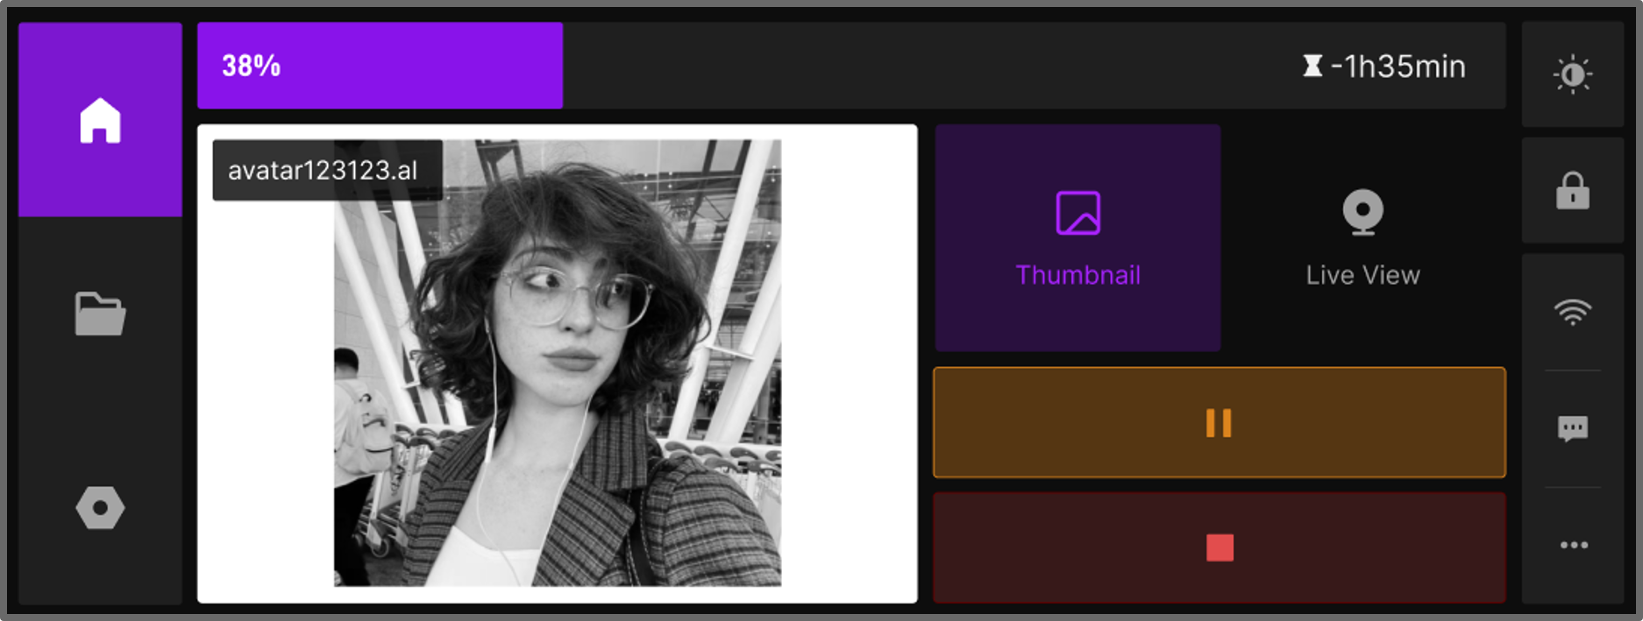Open the Wi-Fi network status icon

coord(1573,312)
